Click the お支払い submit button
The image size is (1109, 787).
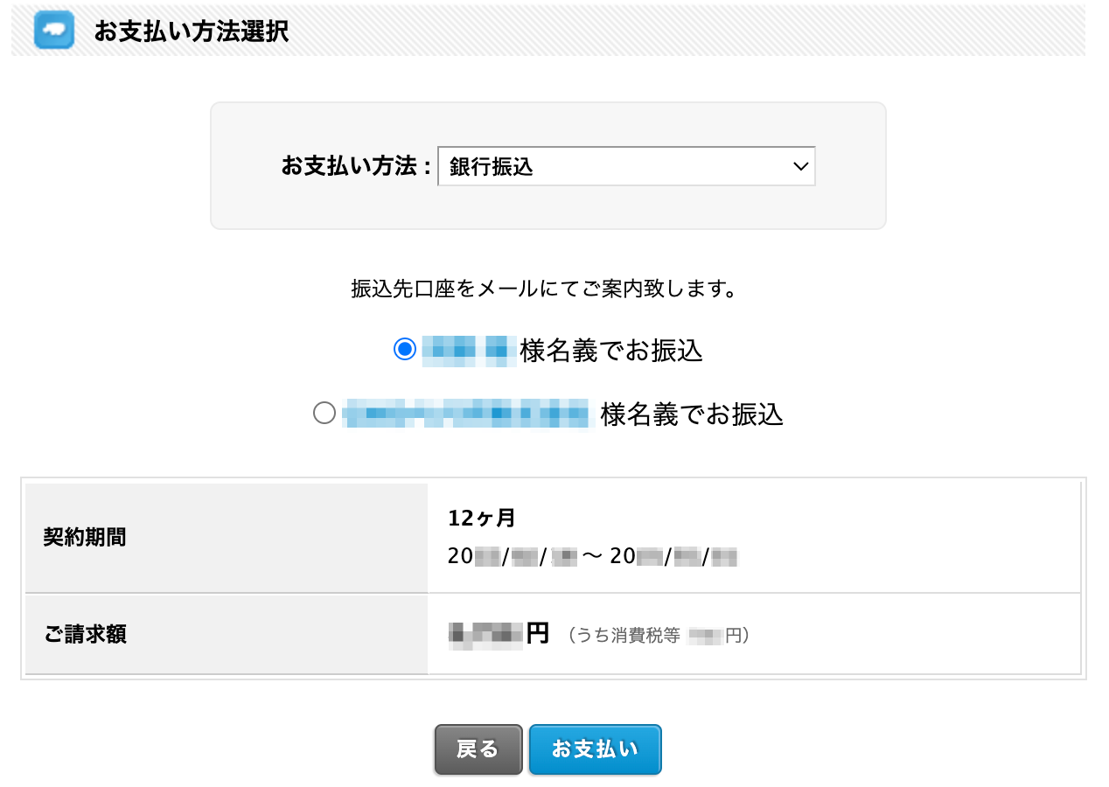point(595,749)
